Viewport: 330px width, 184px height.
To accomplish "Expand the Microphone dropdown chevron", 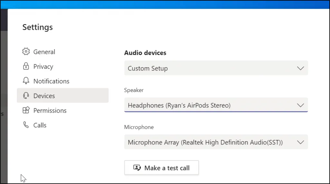I will pos(300,142).
